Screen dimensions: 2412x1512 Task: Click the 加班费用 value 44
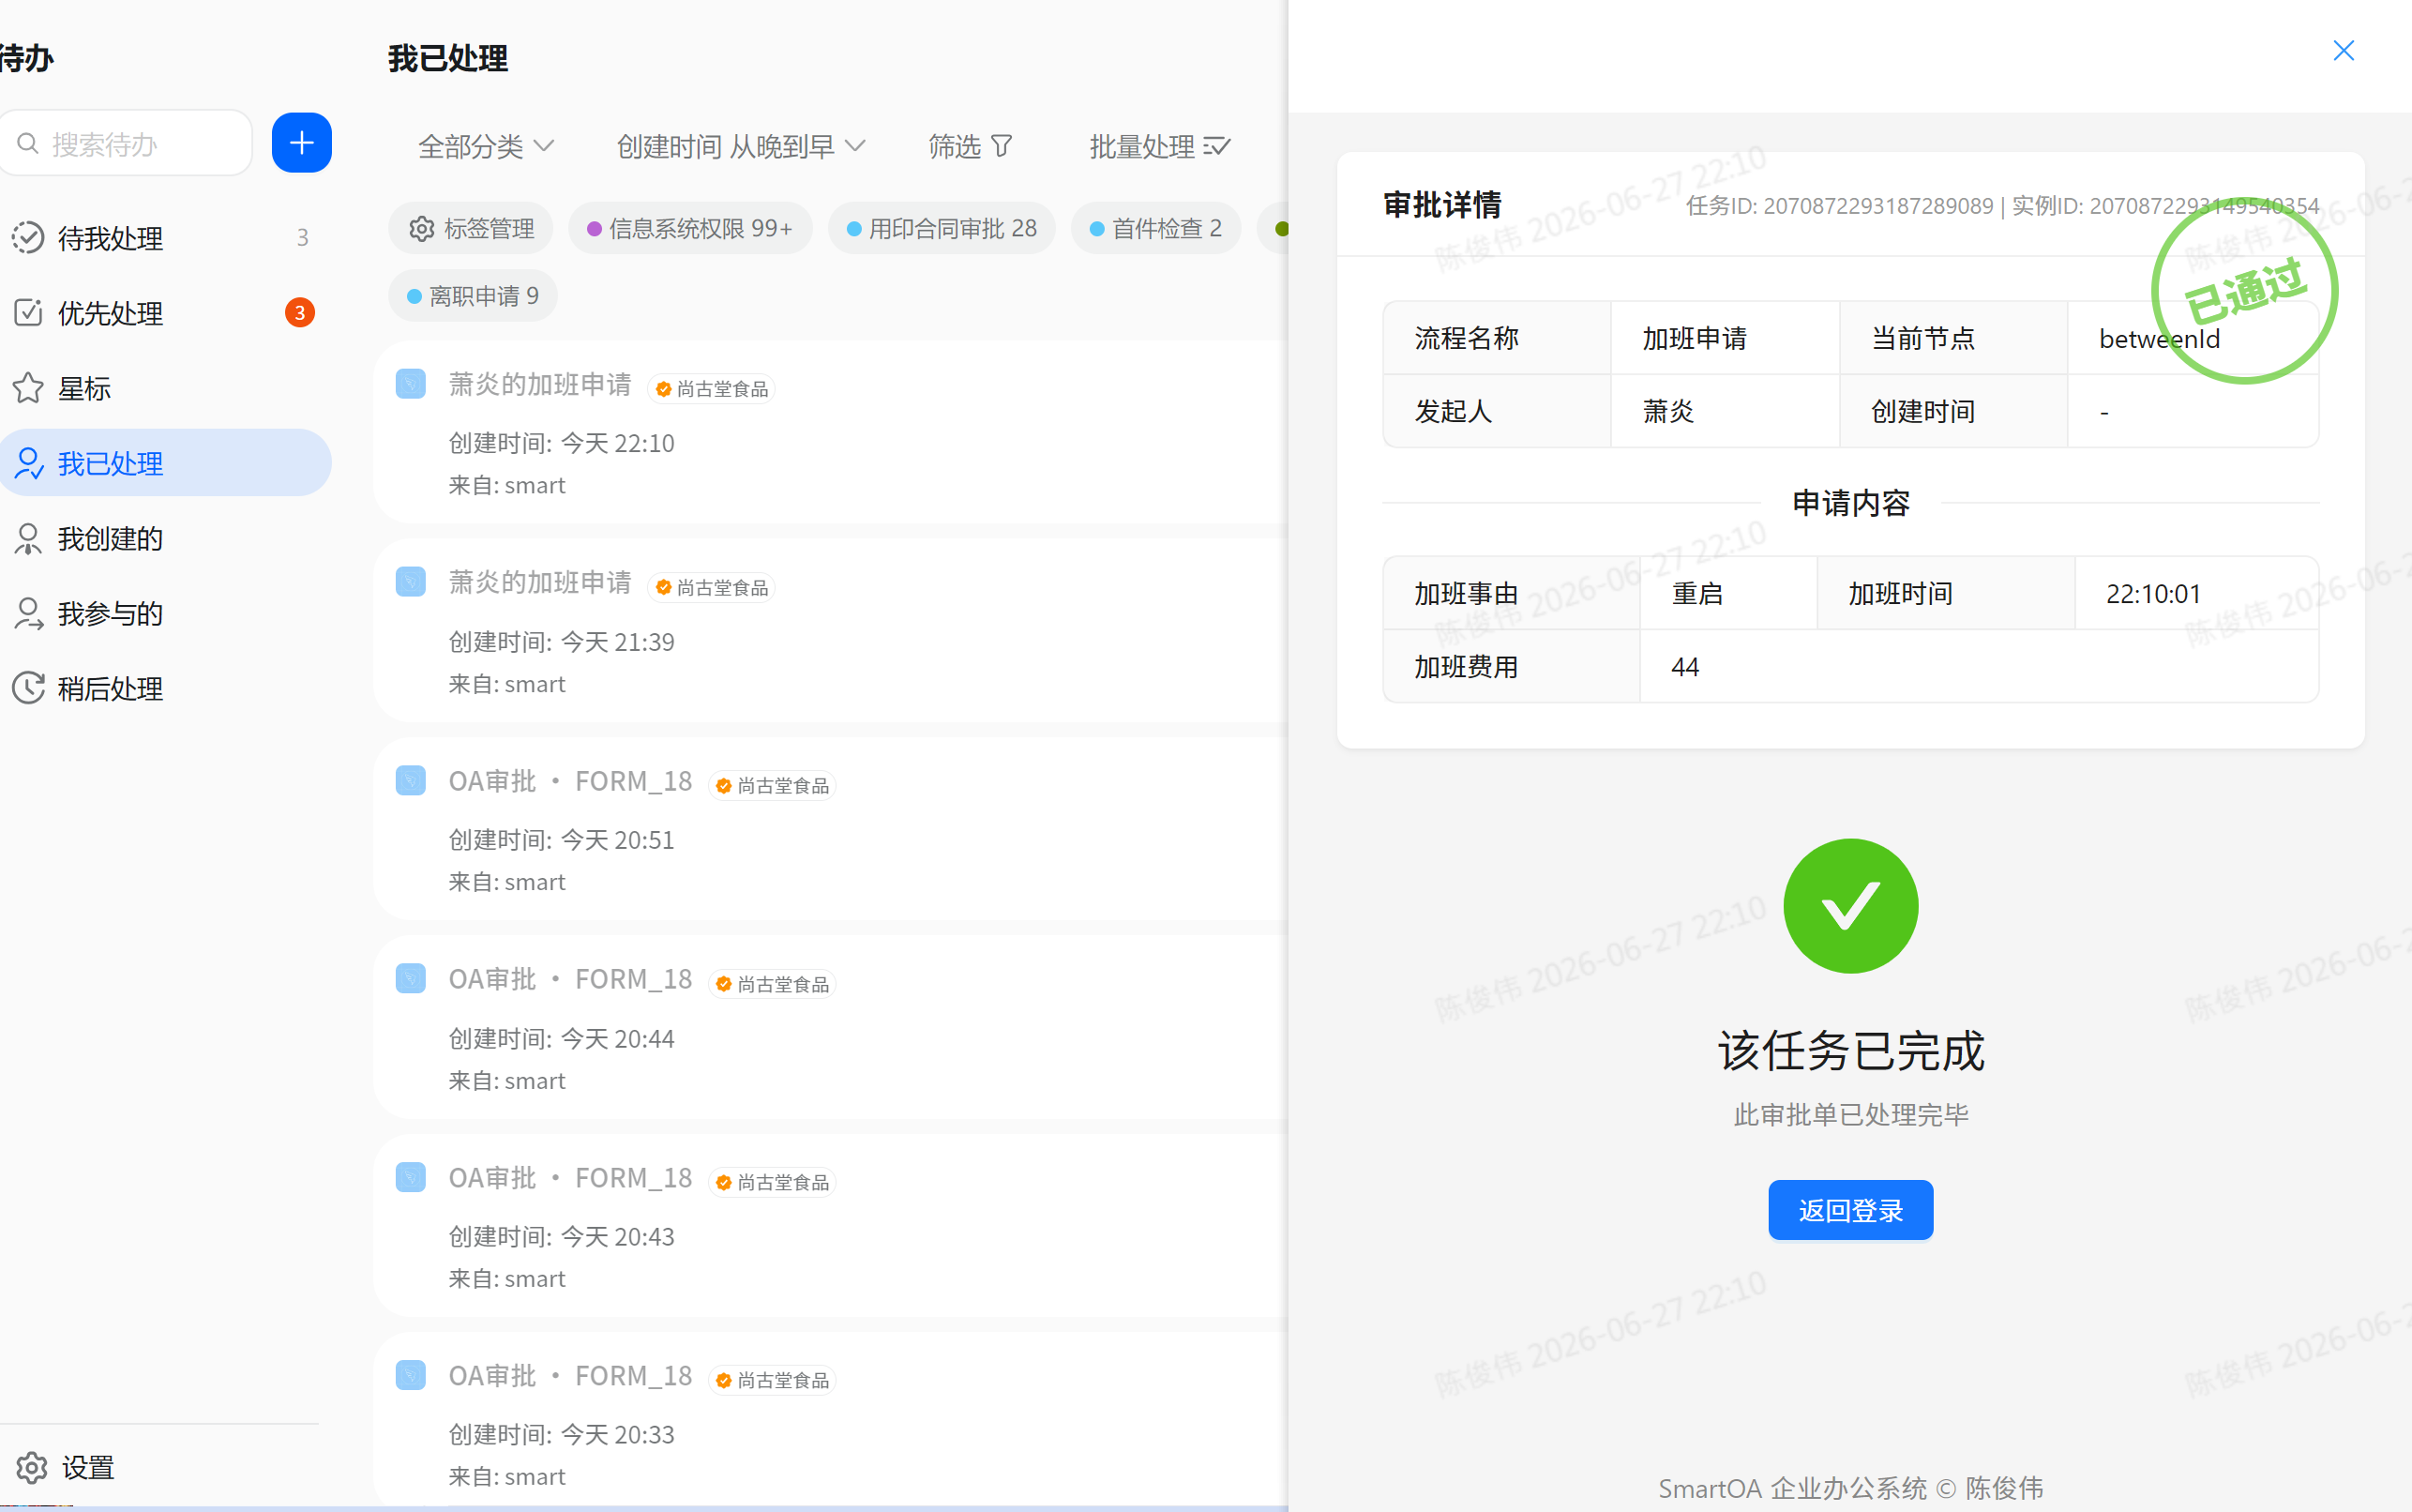(1684, 667)
